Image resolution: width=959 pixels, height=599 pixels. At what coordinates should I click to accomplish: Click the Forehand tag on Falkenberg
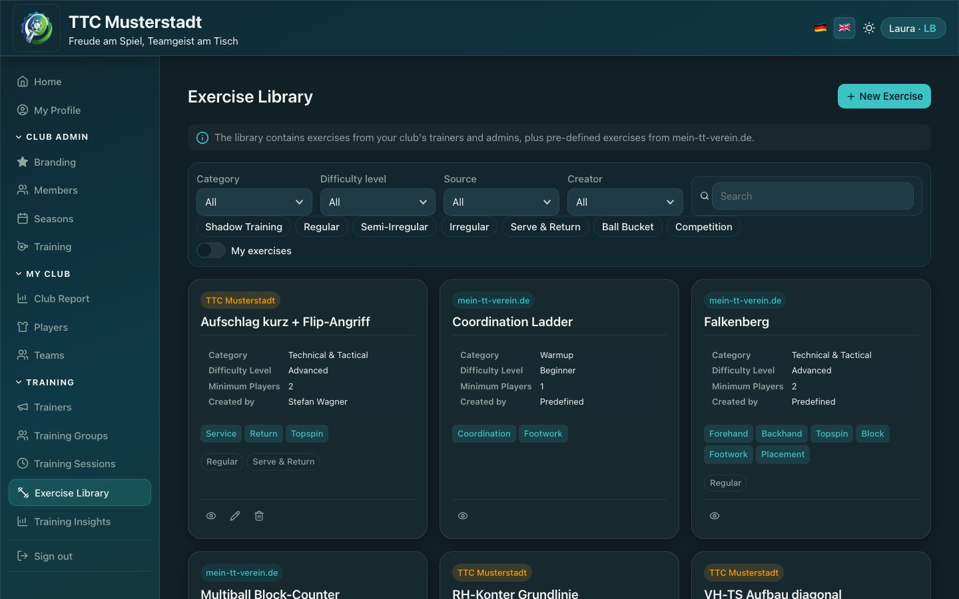(x=729, y=434)
